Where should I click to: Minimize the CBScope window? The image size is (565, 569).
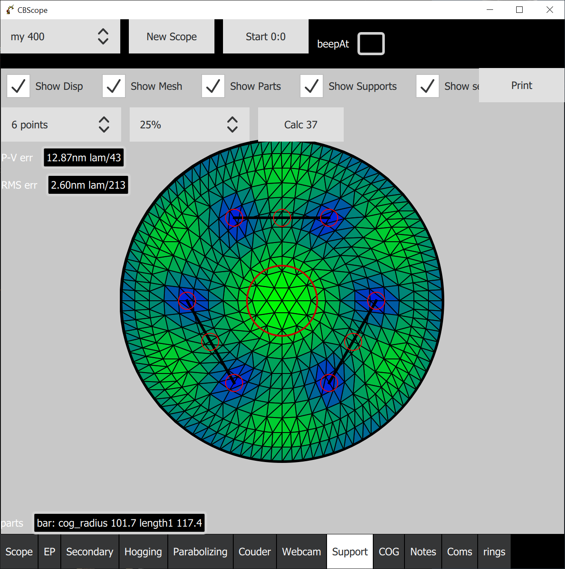pos(490,9)
